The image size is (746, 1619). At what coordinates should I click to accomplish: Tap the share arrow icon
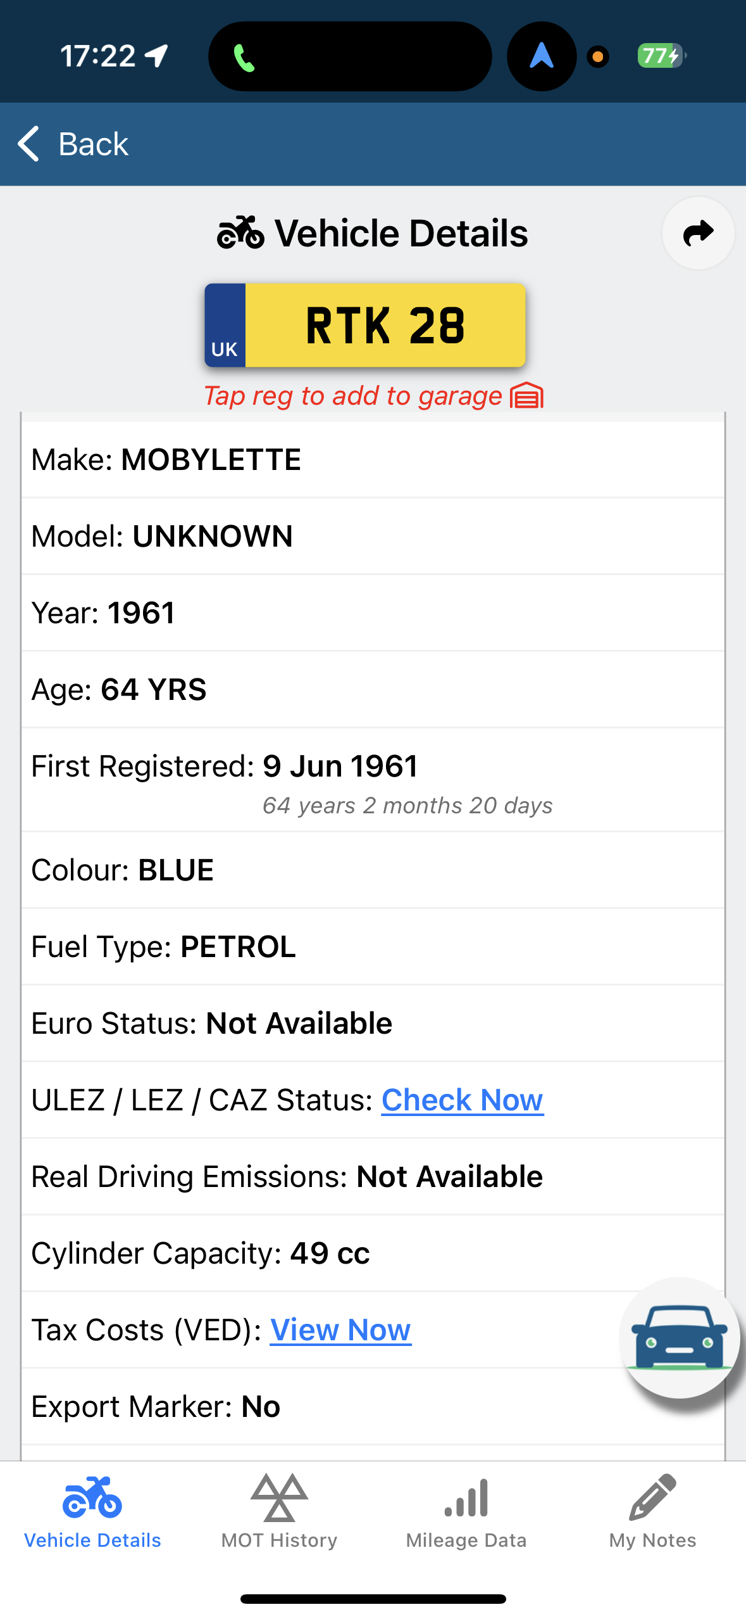(x=698, y=233)
